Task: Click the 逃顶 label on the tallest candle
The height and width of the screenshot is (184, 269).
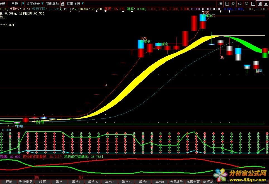Action: [x=206, y=12]
